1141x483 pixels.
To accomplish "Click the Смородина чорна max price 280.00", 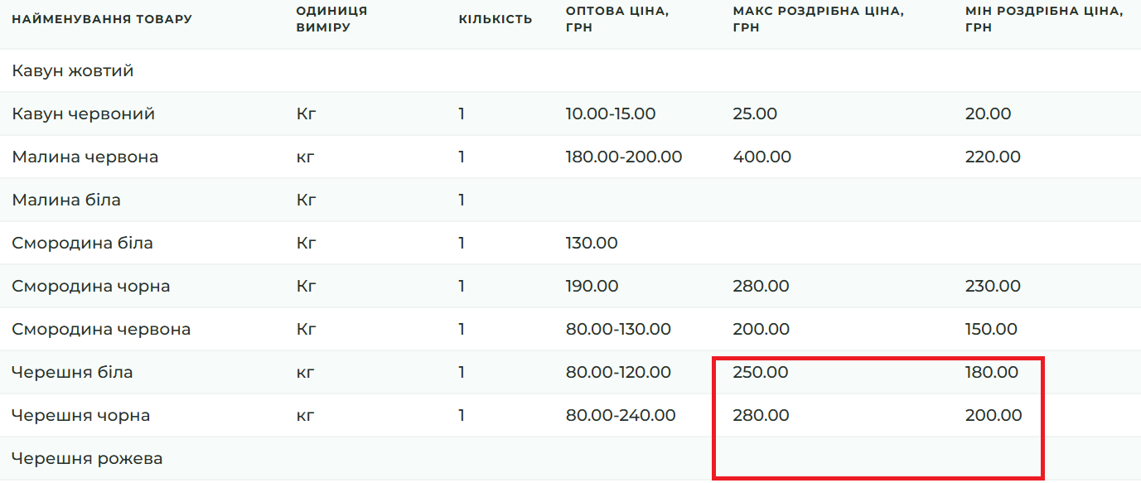I will [x=761, y=286].
